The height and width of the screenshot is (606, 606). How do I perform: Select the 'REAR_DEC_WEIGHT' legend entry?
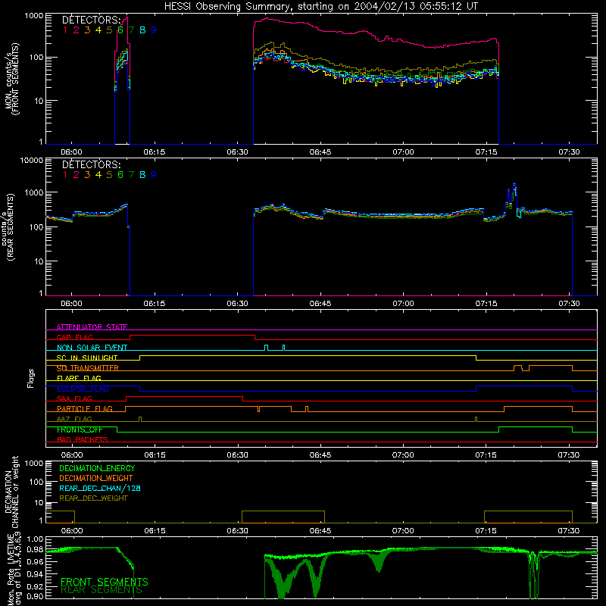coord(93,498)
